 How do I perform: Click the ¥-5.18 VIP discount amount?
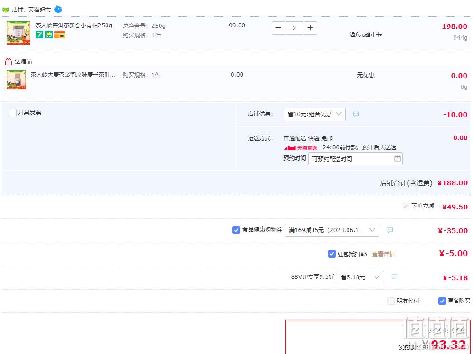tap(455, 278)
